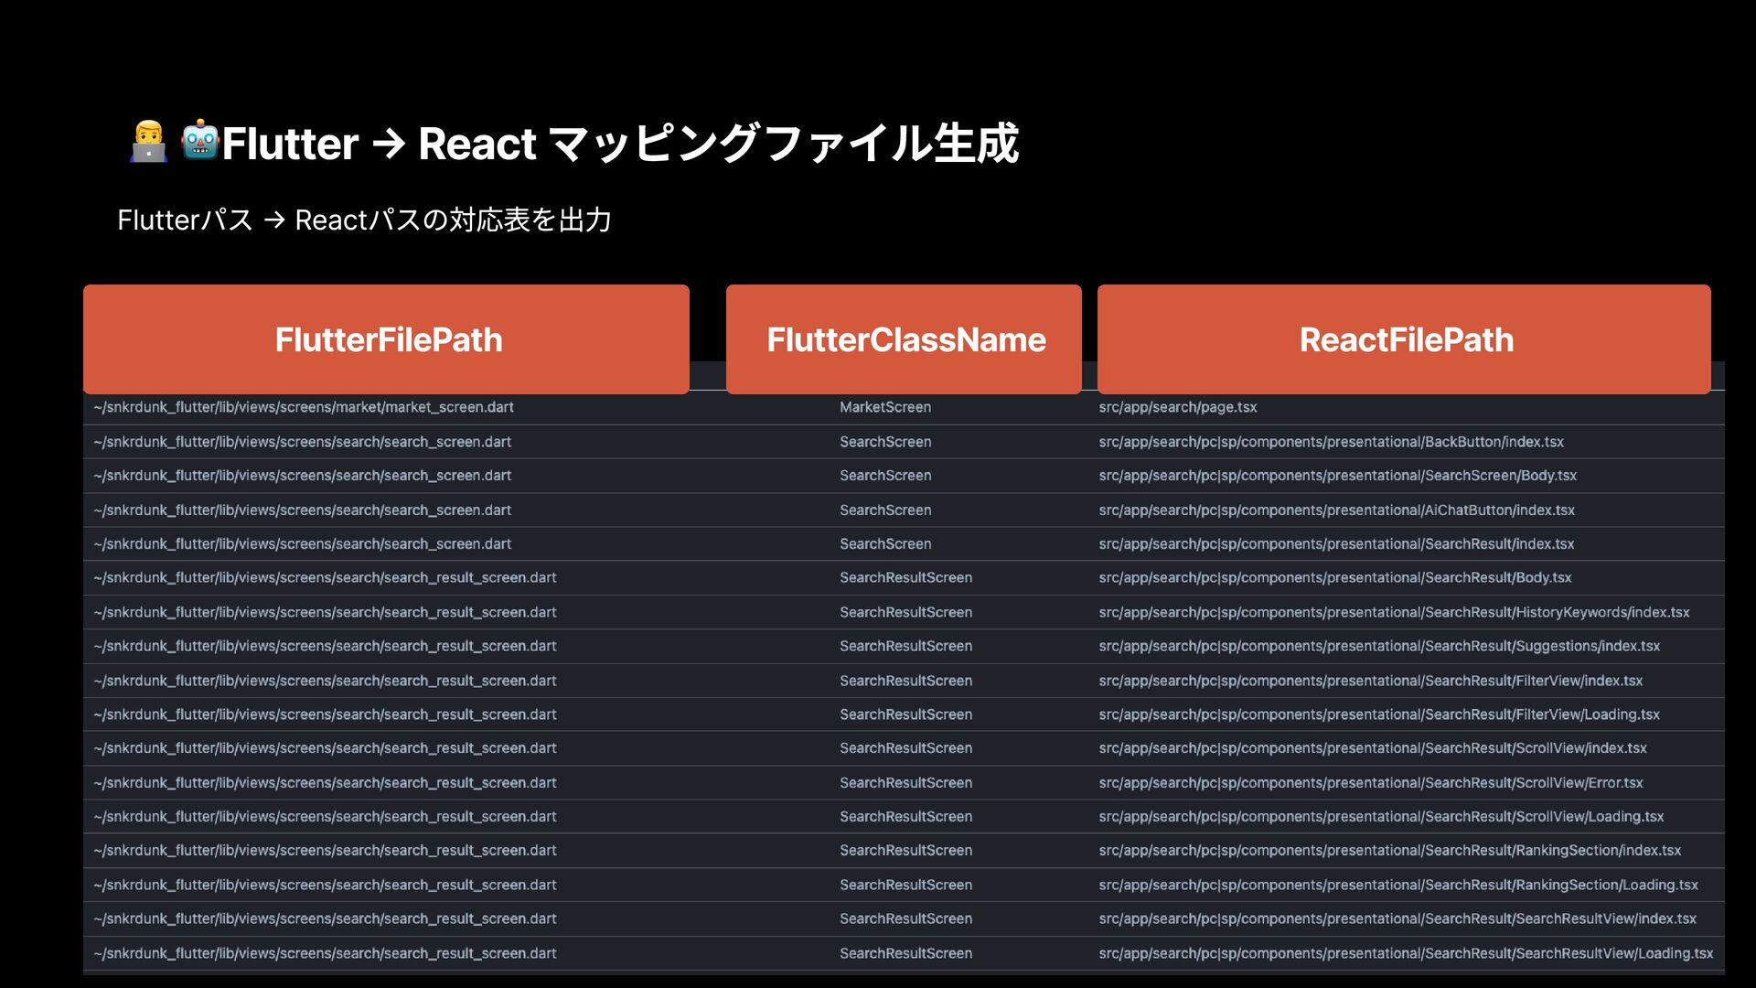Screen dimensions: 1756x988
Task: Select SearchResultScreen class in the HistoryKeywords row
Action: [906, 613]
